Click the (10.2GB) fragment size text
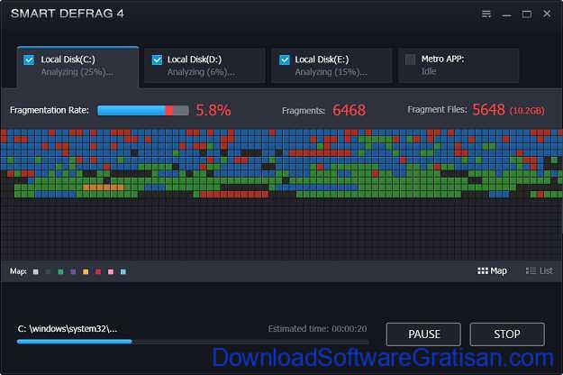563x375 pixels. pos(527,111)
